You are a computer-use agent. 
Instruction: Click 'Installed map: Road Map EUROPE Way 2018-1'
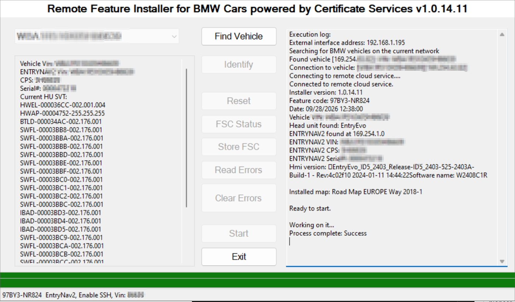(x=356, y=192)
